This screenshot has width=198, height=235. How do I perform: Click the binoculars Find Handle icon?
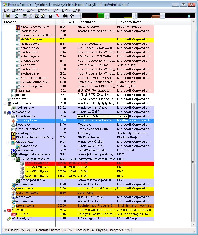[65, 16]
